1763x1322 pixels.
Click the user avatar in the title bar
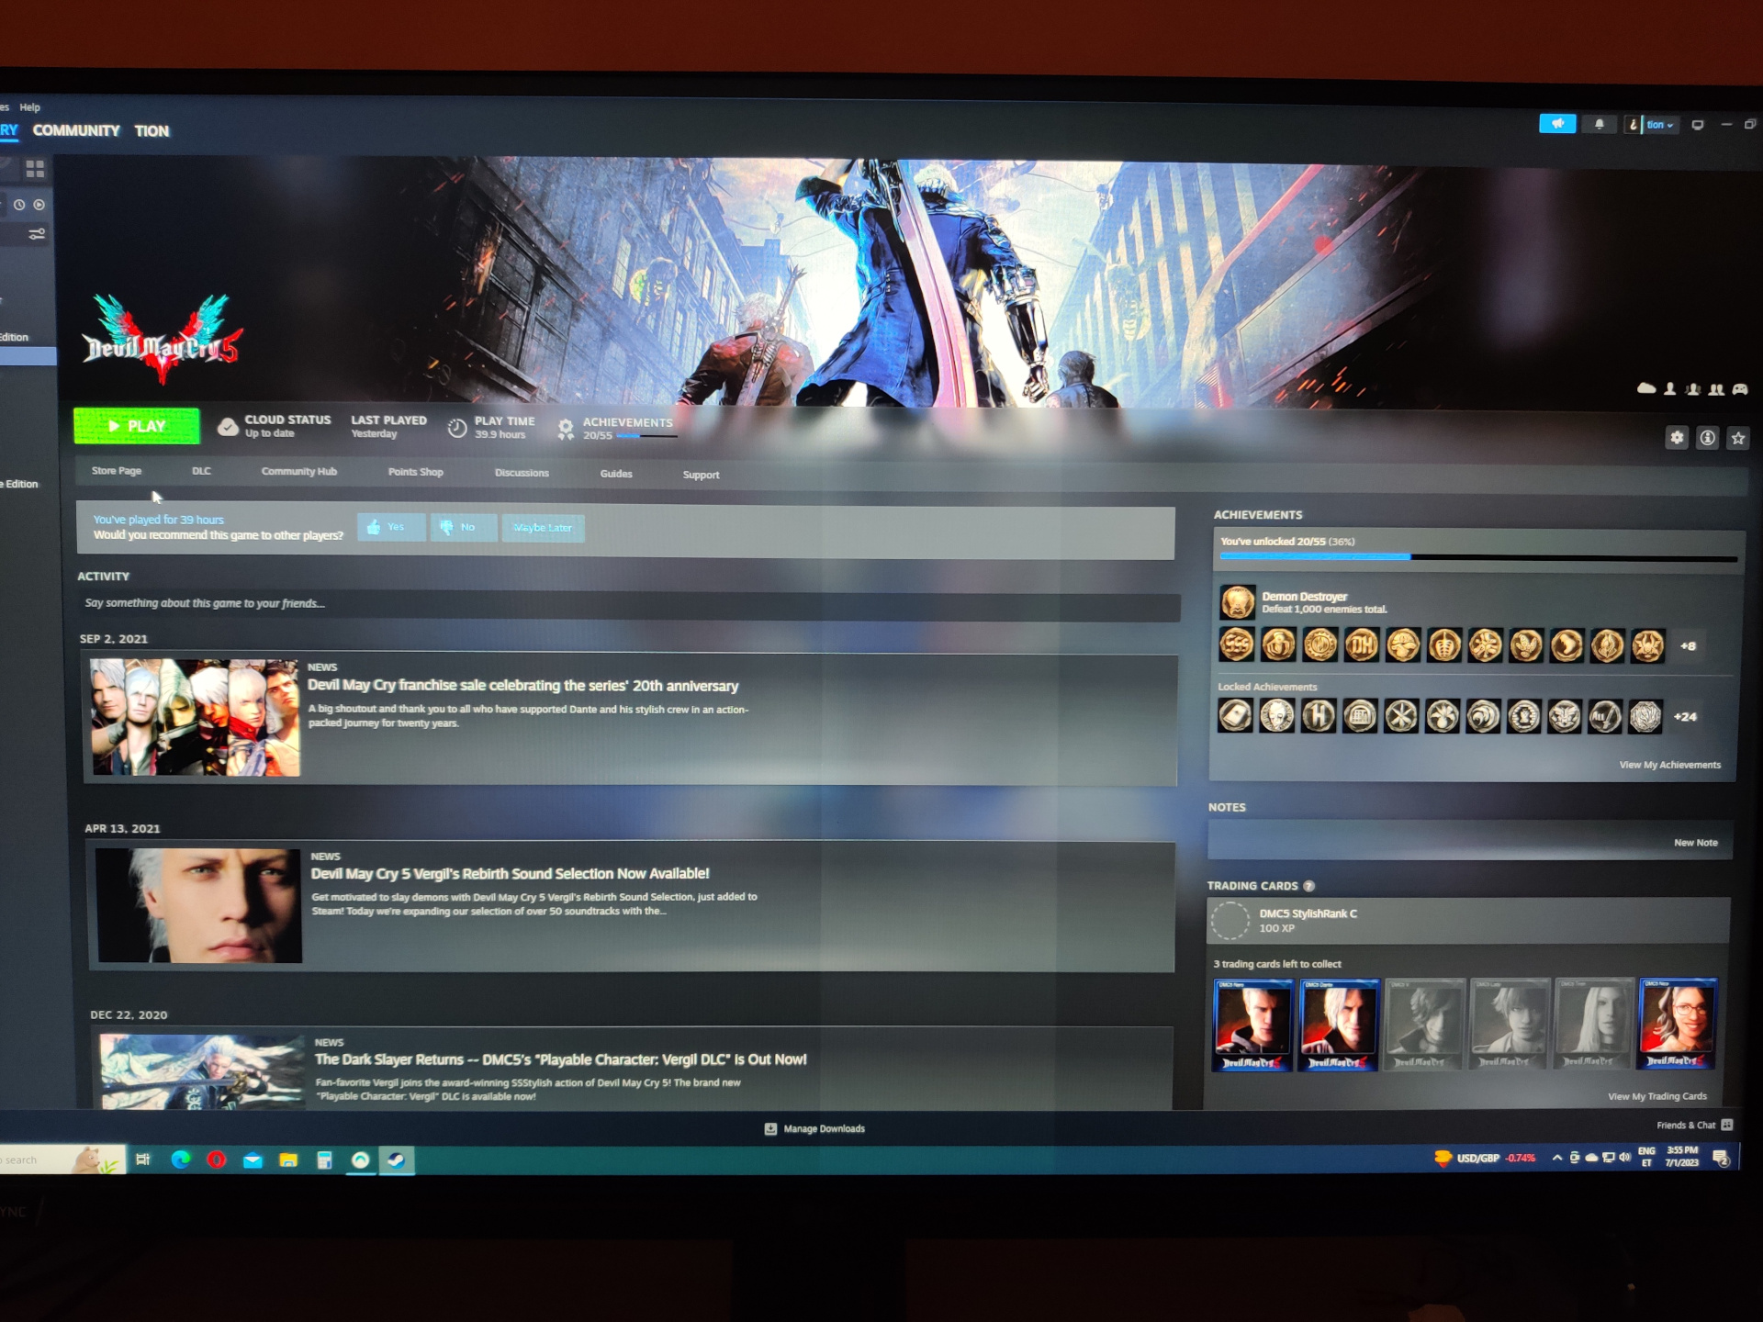1633,125
